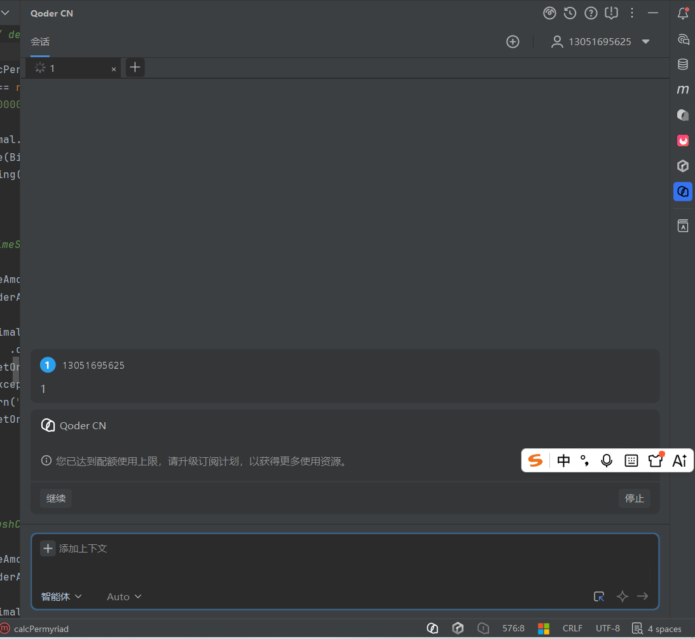Click the Qoder CN reply header logo
This screenshot has height=639, width=695.
tap(48, 425)
